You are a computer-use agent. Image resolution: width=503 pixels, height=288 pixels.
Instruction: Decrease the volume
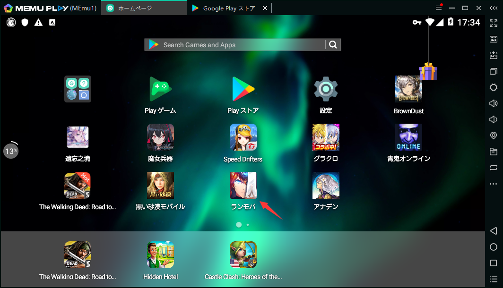(x=494, y=119)
